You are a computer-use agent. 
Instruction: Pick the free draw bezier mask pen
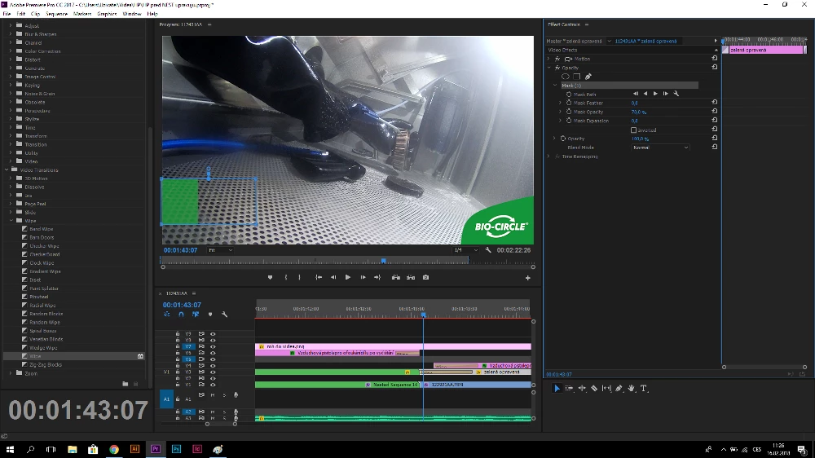pyautogui.click(x=588, y=77)
